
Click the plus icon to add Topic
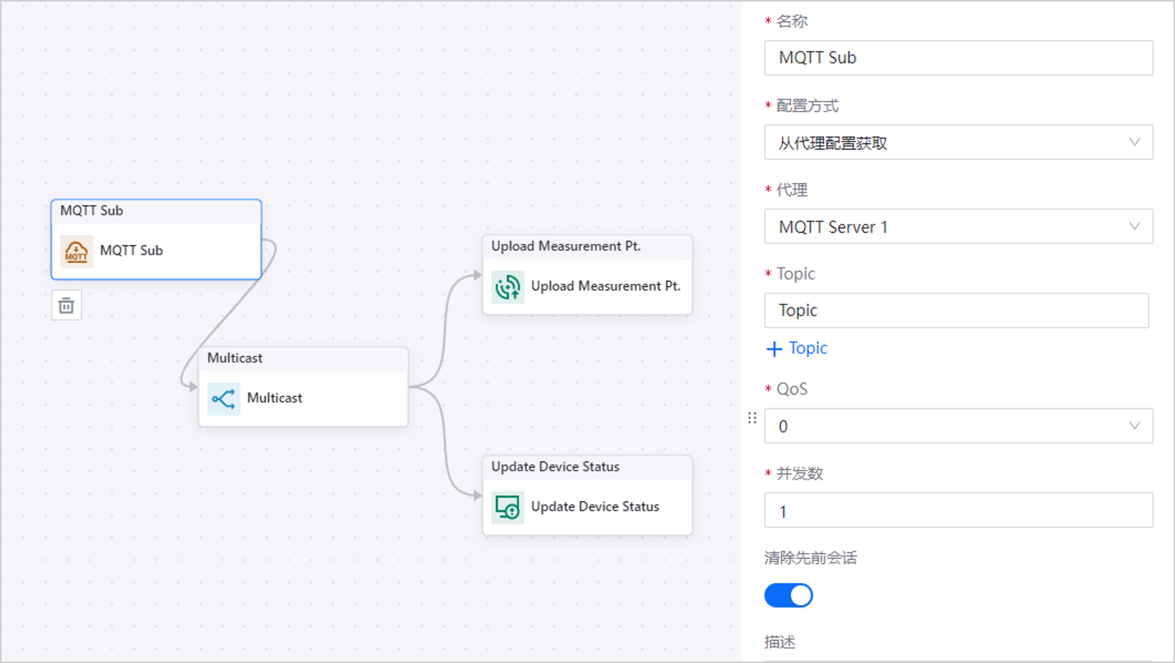774,349
